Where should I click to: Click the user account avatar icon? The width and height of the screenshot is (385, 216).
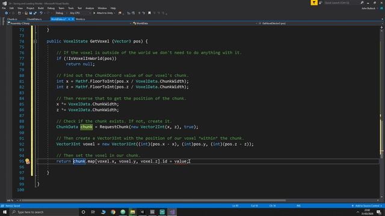pyautogui.click(x=381, y=8)
